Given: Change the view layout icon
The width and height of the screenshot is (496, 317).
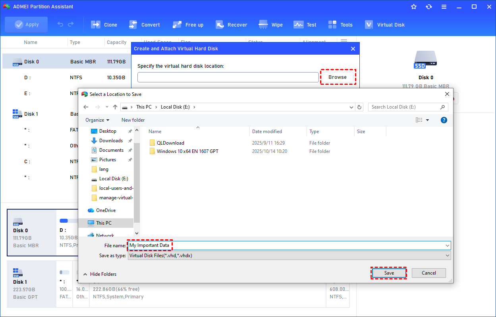Looking at the screenshot, I should tap(419, 120).
